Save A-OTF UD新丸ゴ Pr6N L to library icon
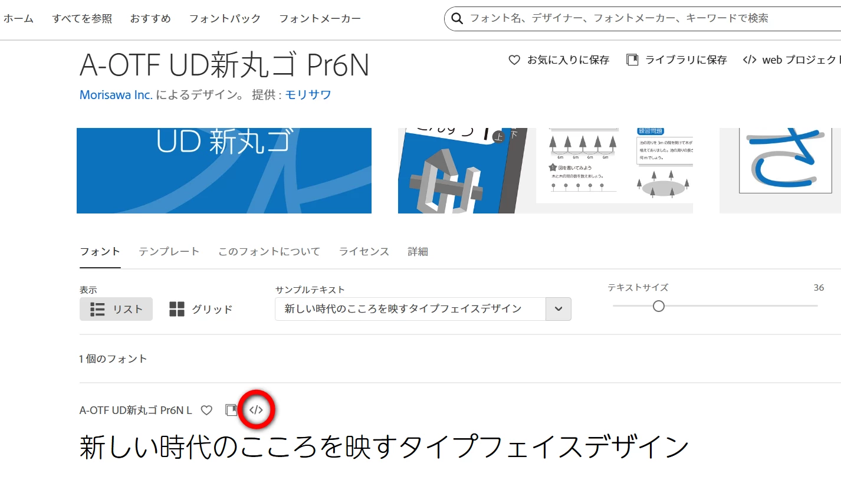The width and height of the screenshot is (841, 483). 231,410
